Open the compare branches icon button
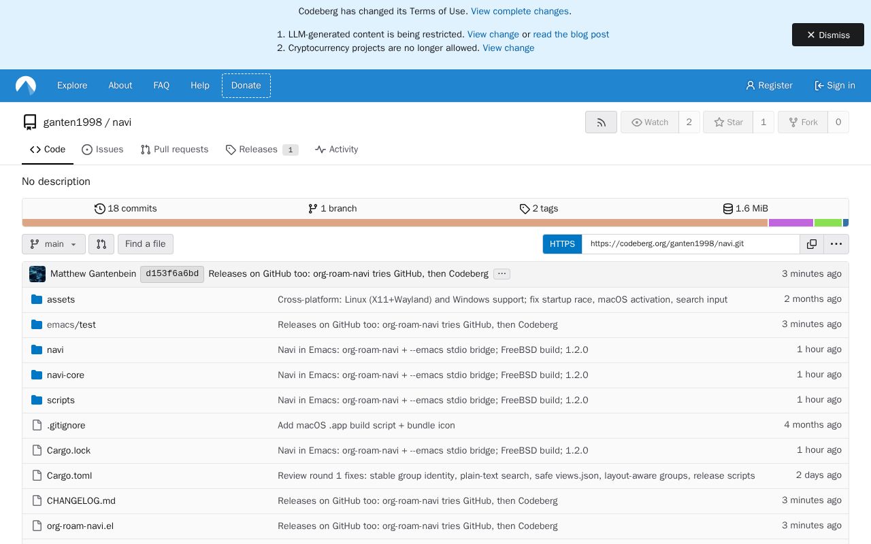Viewport: 871px width, 544px height. [101, 244]
